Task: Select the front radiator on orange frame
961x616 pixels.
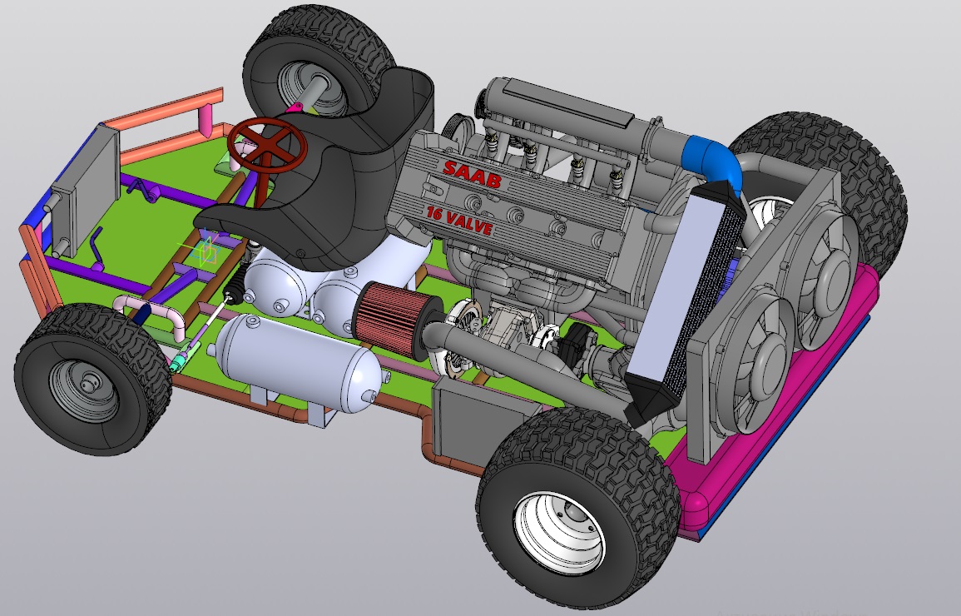Action: point(86,191)
